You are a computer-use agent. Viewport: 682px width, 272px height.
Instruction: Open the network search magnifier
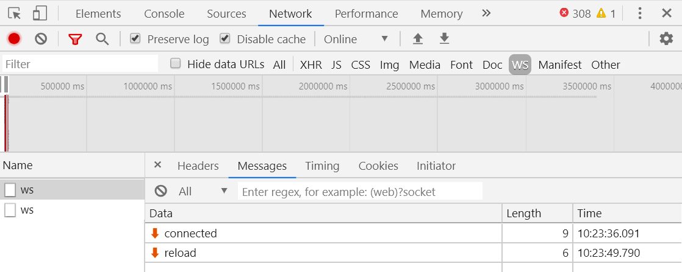102,39
